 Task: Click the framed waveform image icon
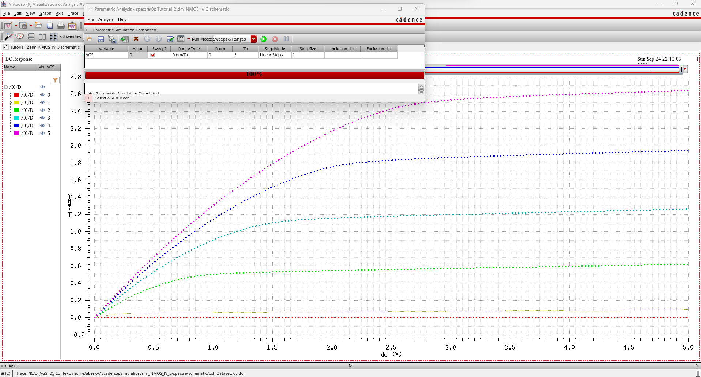pyautogui.click(x=72, y=26)
